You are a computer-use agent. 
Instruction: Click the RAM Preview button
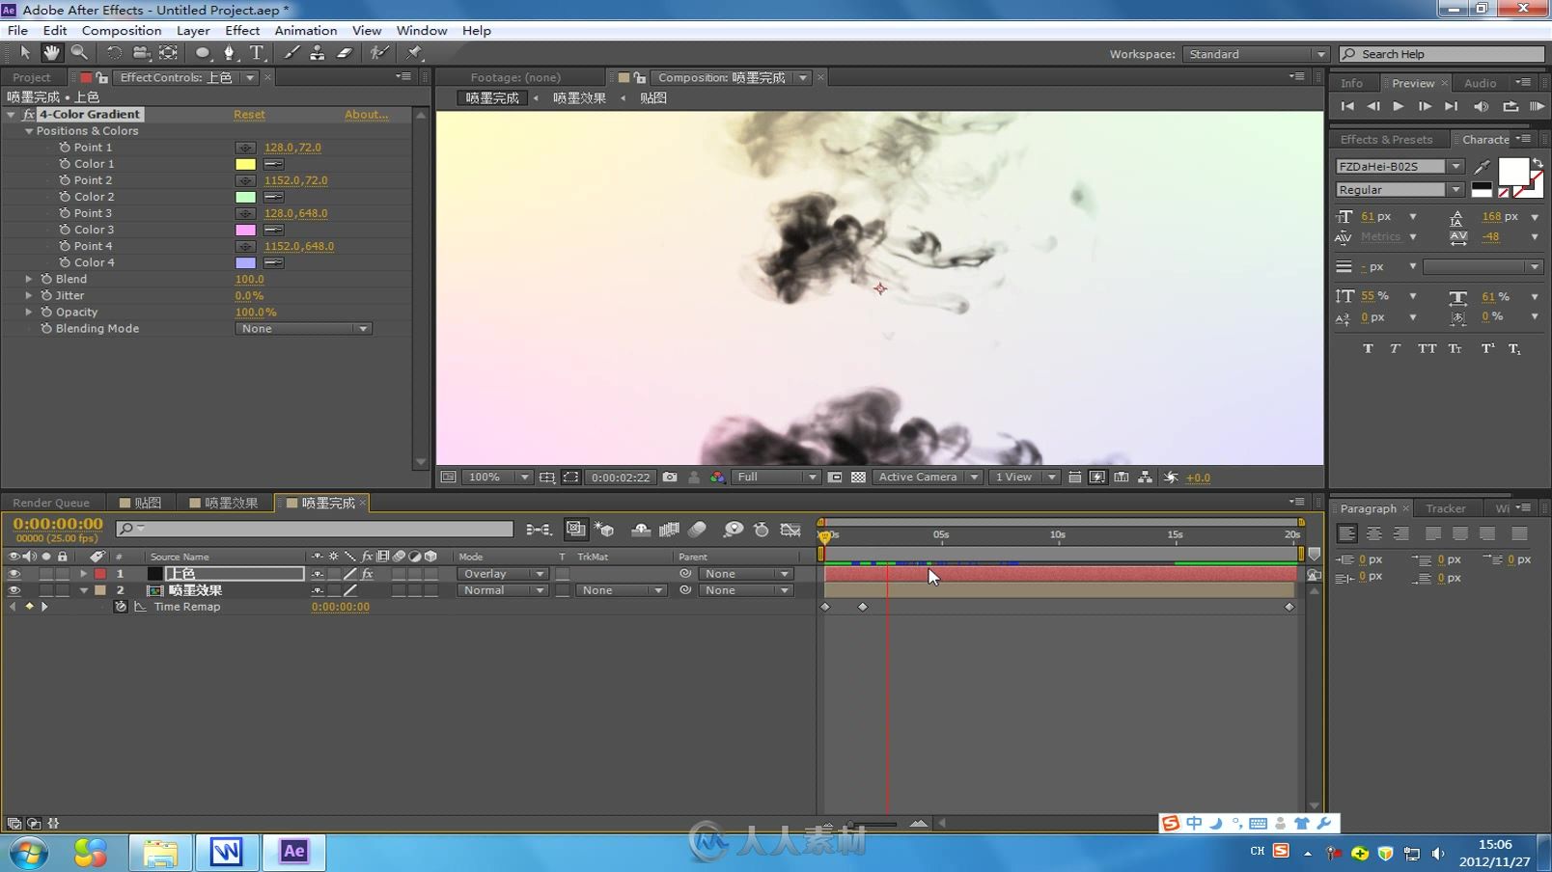1538,106
